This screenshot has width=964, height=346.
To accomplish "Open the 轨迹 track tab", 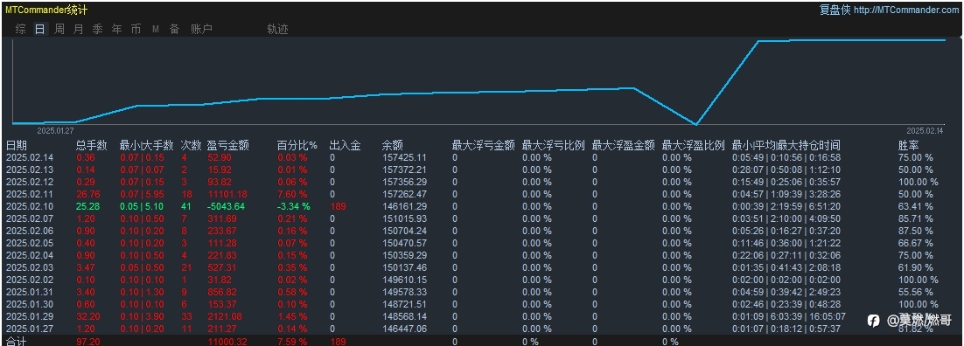I will 278,29.
